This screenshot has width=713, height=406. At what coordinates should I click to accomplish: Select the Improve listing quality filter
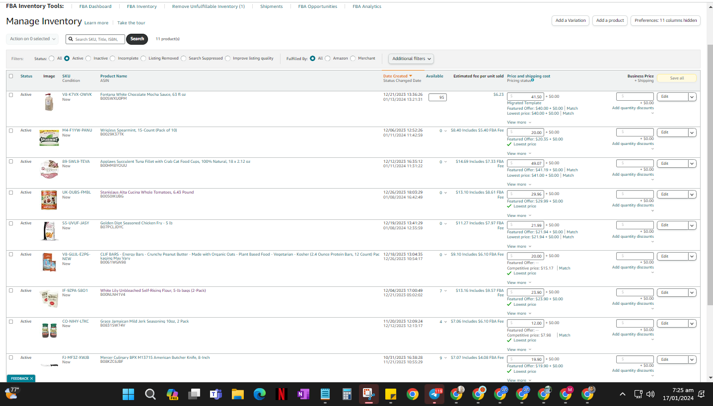[228, 59]
